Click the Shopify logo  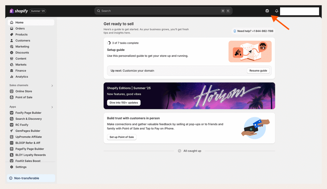(18, 11)
